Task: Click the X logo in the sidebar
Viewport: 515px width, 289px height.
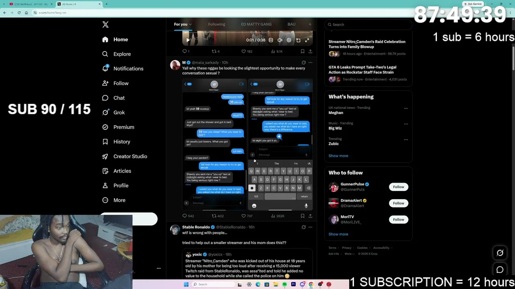Action: point(105,24)
